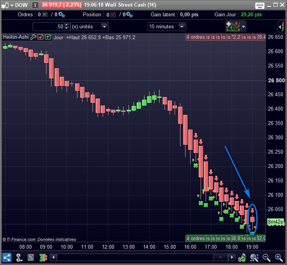Image resolution: width=287 pixels, height=265 pixels.
Task: Click the horizontal scrollbar thumb
Action: click(220, 257)
